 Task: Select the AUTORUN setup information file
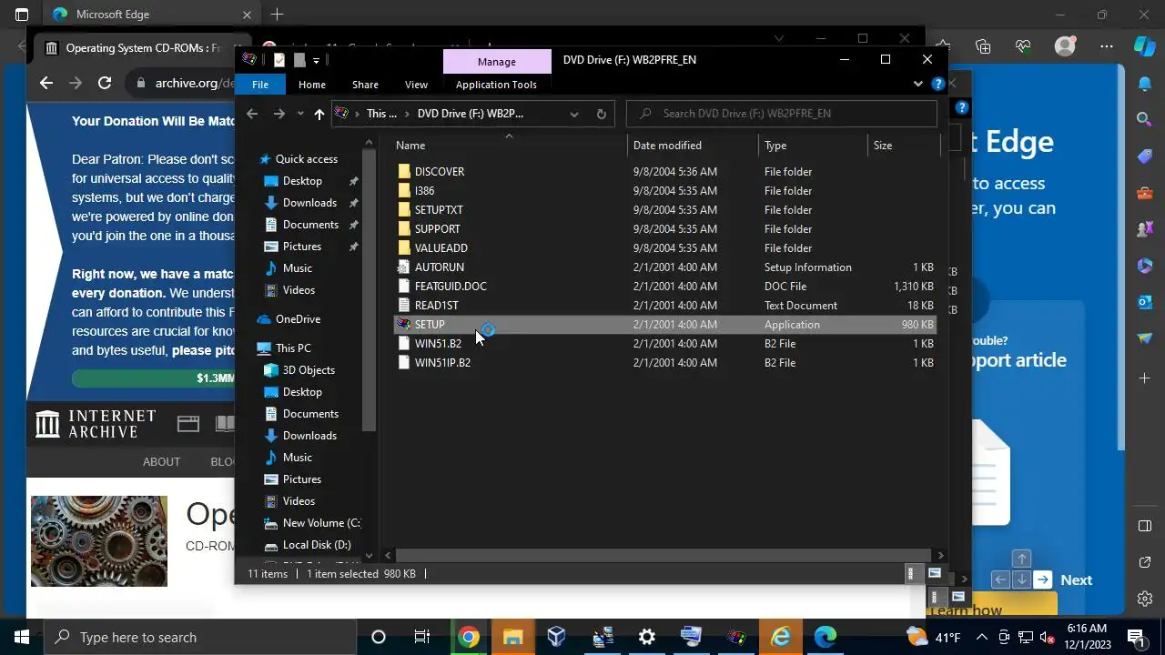coord(439,267)
